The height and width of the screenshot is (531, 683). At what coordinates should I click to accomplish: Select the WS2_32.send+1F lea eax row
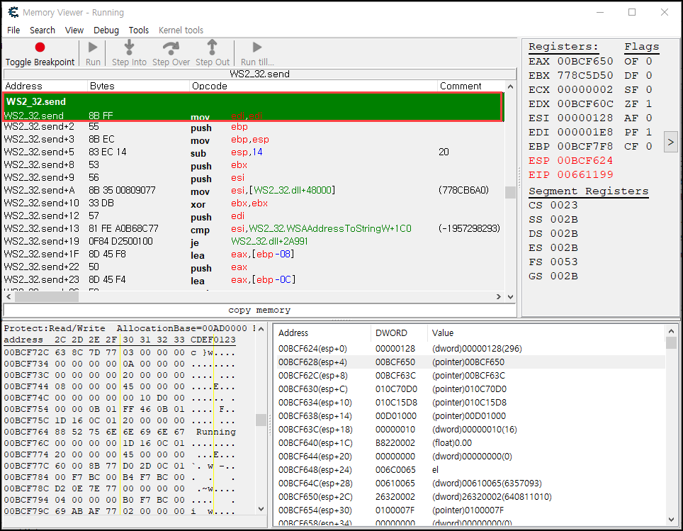254,254
